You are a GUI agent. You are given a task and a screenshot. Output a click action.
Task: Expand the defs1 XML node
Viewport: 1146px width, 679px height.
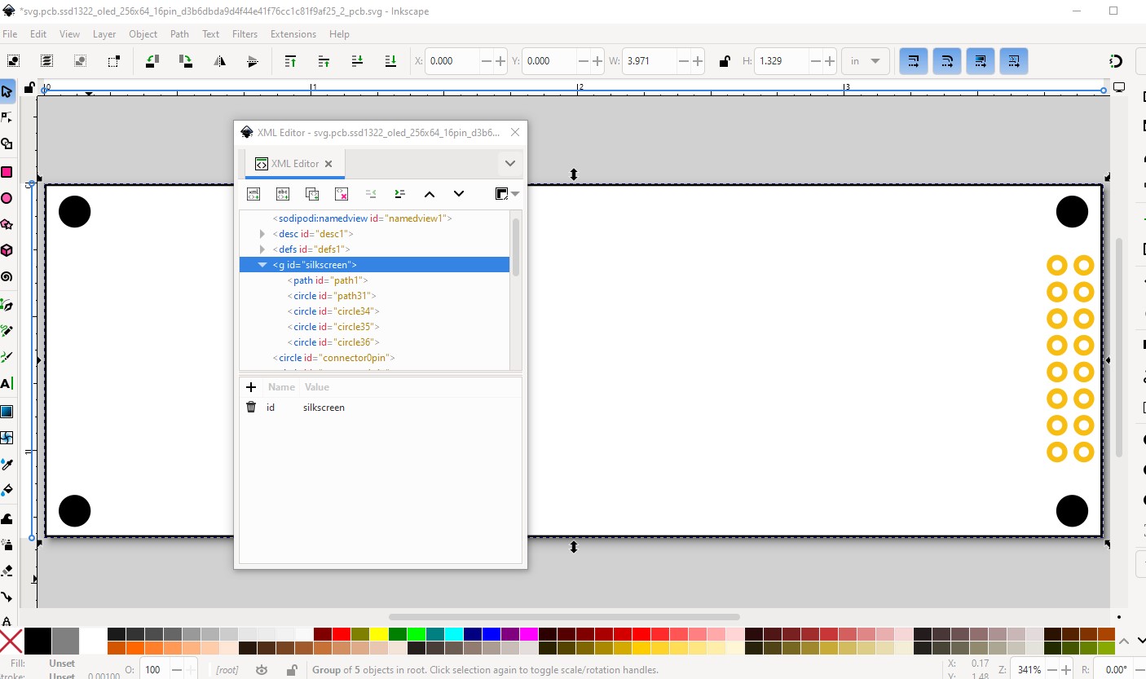pyautogui.click(x=262, y=249)
